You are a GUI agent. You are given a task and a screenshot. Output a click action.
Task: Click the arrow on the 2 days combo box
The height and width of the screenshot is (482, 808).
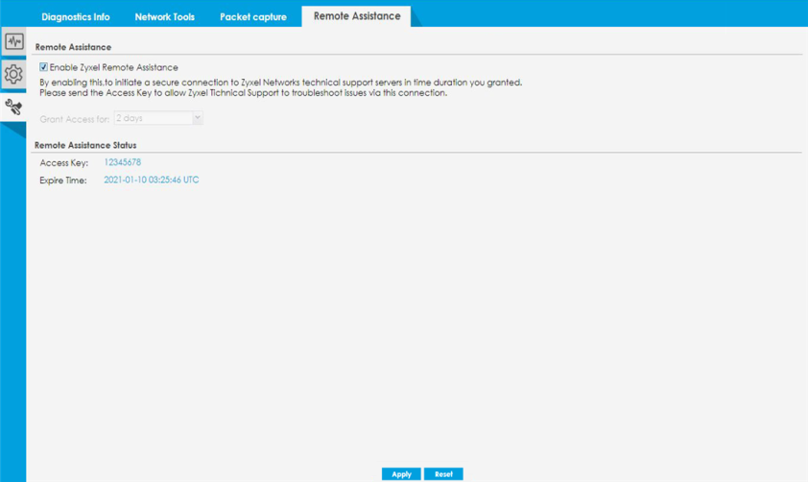pyautogui.click(x=198, y=118)
